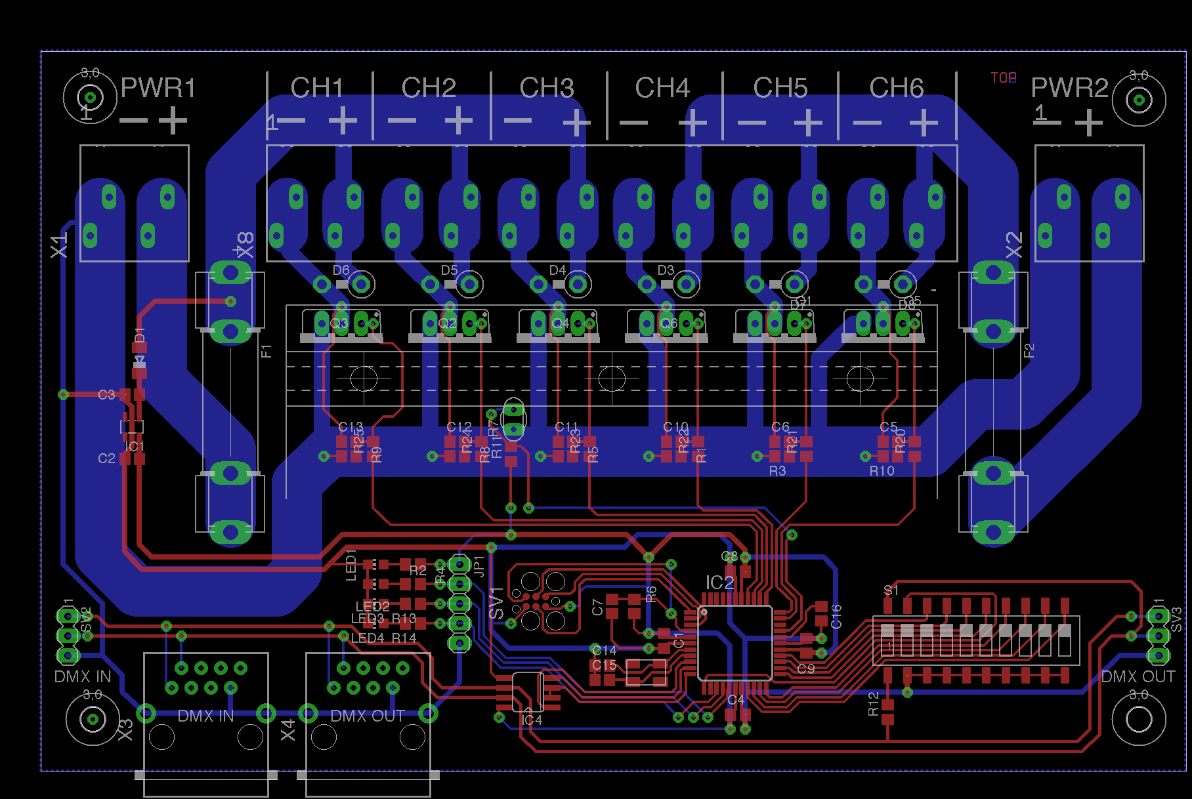The width and height of the screenshot is (1192, 799).
Task: Select the CH3 channel label
Action: tap(547, 88)
